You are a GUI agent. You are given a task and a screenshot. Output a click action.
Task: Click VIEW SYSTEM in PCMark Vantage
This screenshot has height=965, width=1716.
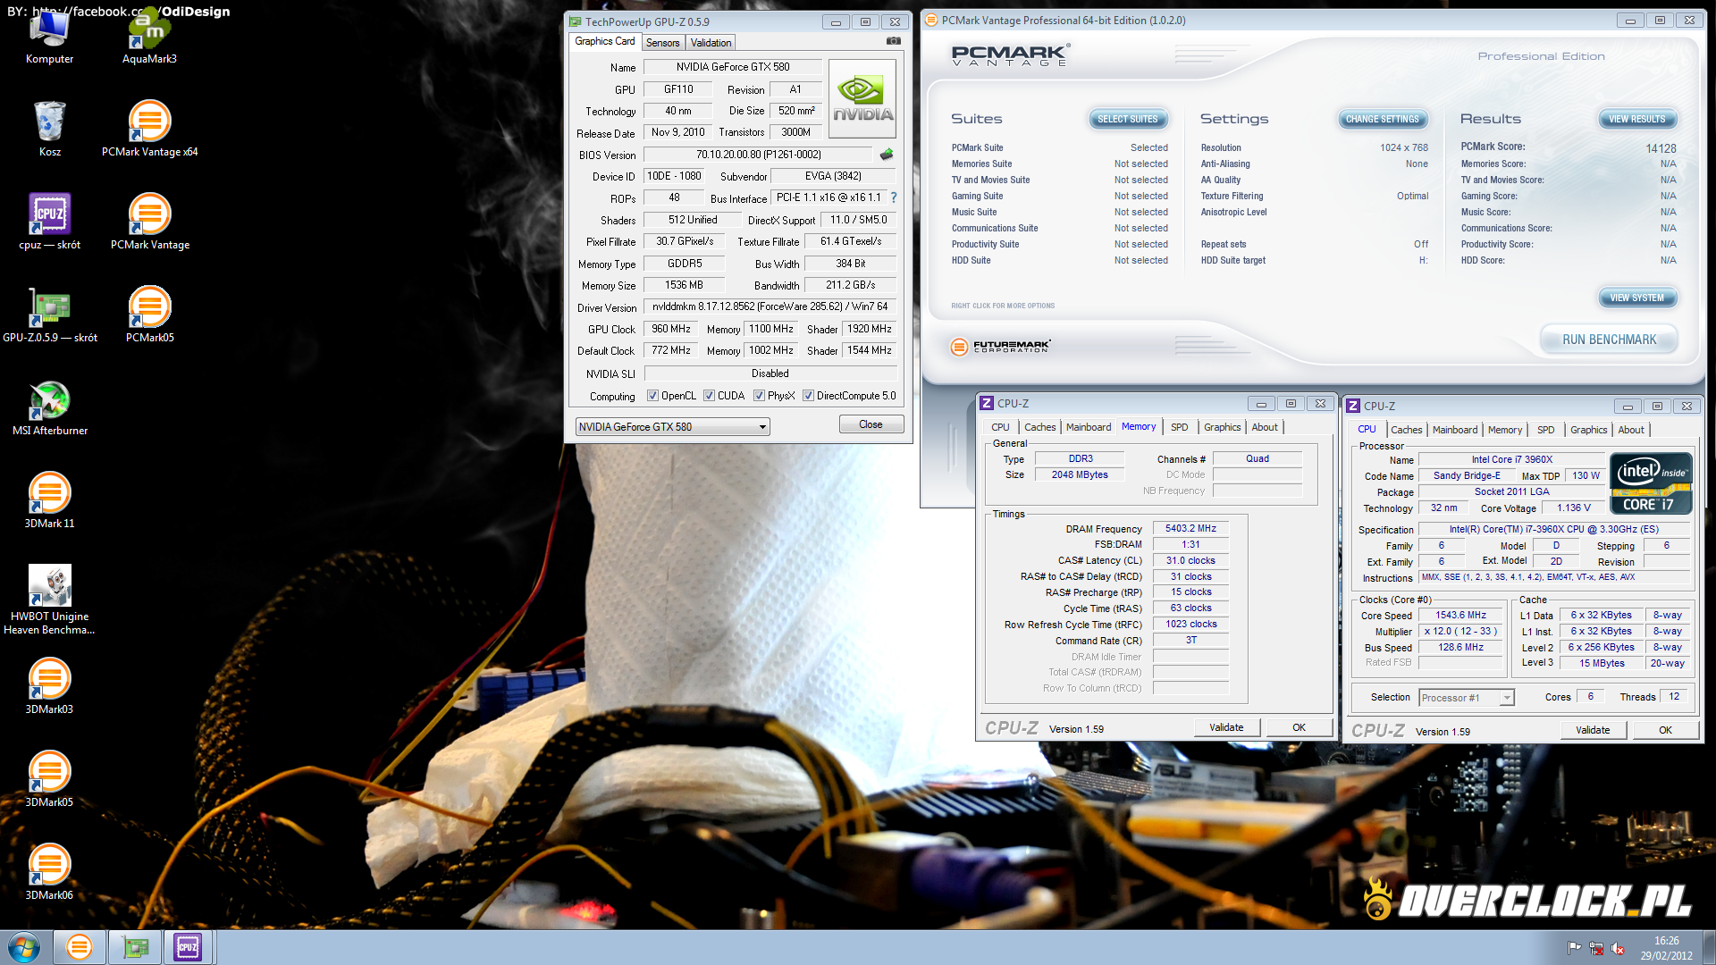[x=1636, y=298]
